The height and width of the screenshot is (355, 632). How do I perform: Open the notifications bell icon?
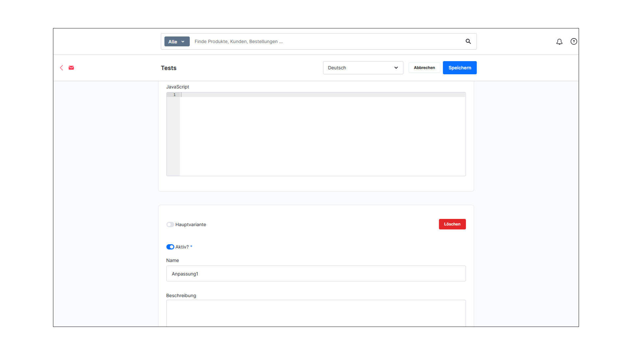559,41
